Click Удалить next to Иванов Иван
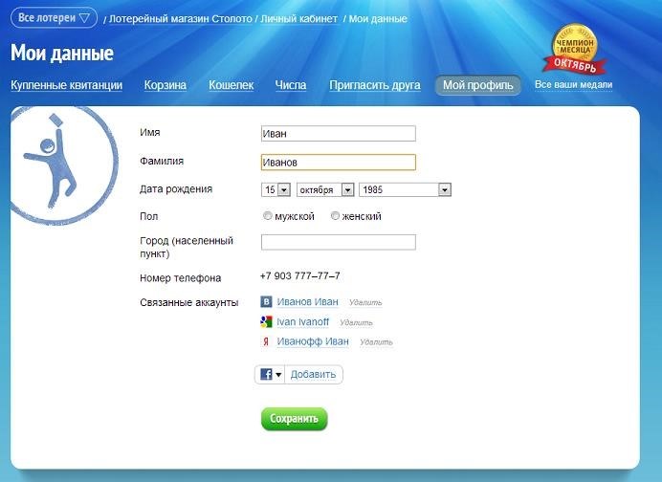Viewport: 662px width, 482px height. pyautogui.click(x=365, y=302)
